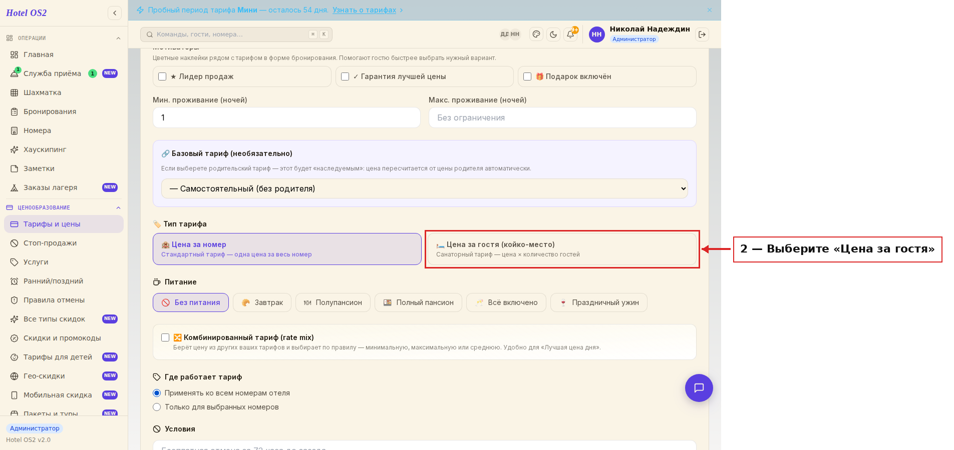954x450 pixels.
Task: Follow the Узнать о тарифах link
Action: pyautogui.click(x=364, y=10)
